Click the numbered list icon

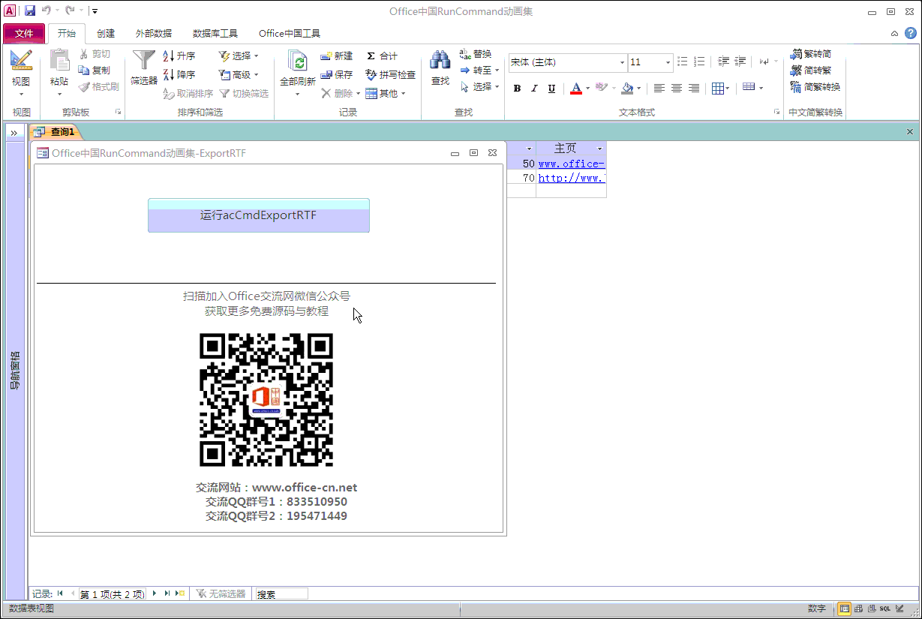pyautogui.click(x=699, y=62)
